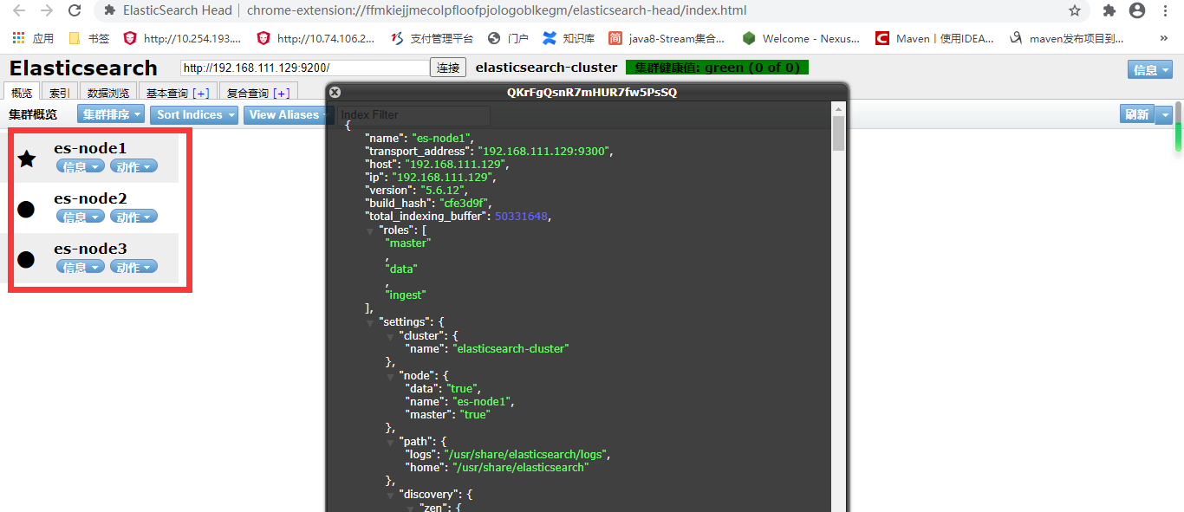
Task: Collapse the "path" object in JSON
Action: (x=390, y=442)
